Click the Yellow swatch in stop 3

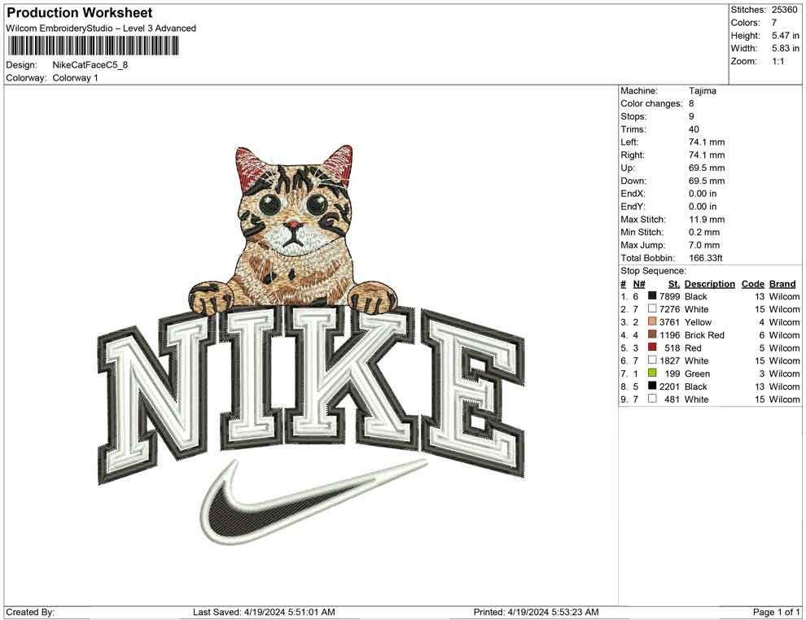click(x=652, y=321)
